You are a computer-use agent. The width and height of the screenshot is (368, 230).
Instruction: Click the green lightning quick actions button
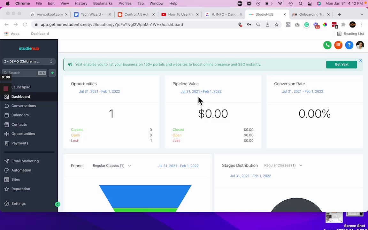click(52, 73)
